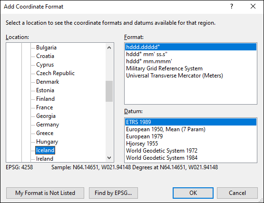Select World Geodetic System 1972 datum
Viewport: 264px width, 203px height.
coord(191,151)
